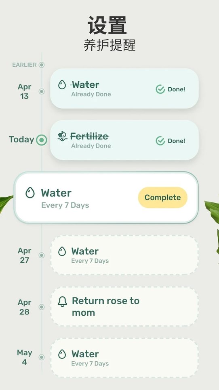Select the Today marker on the timeline
This screenshot has height=390, width=219.
point(42,140)
